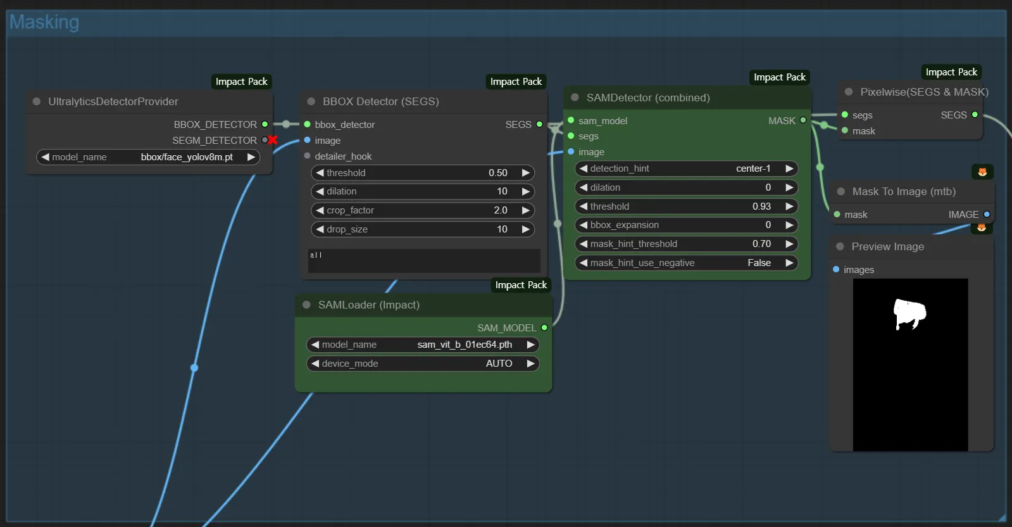Click the image input socket on BBOX Detector
This screenshot has height=527, width=1012.
(x=308, y=140)
